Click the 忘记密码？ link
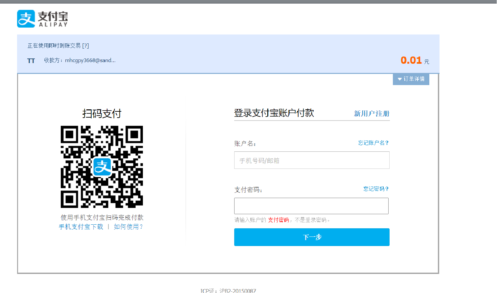Screen dimensions: 497x293 (376, 189)
